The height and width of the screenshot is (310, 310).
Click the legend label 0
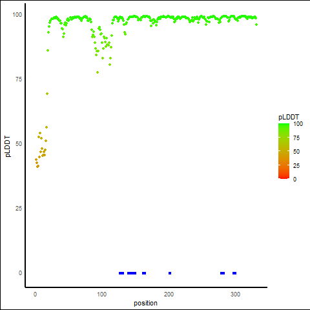coord(294,179)
